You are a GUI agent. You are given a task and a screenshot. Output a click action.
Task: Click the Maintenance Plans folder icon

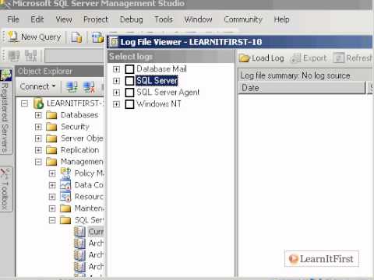[65, 208]
